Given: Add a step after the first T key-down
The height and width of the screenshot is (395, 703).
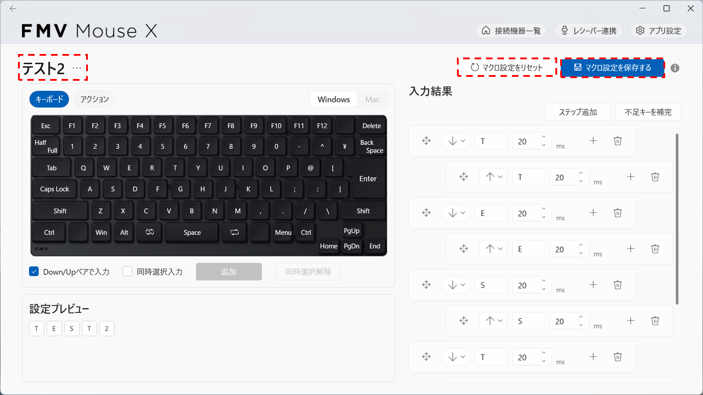Looking at the screenshot, I should pyautogui.click(x=593, y=141).
